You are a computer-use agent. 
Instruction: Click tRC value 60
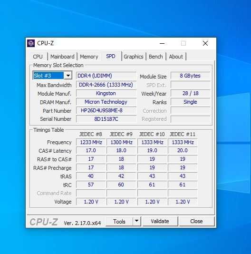tap(121, 185)
